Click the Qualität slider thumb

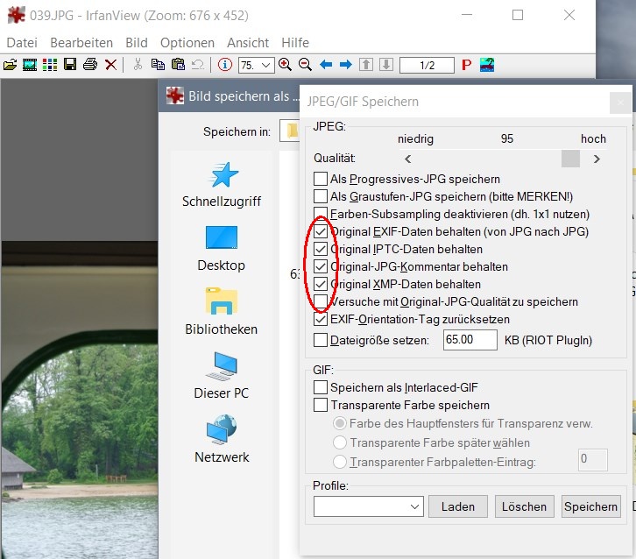click(570, 159)
